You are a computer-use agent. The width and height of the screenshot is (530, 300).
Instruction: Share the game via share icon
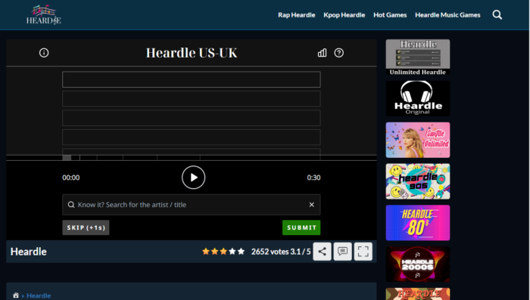click(322, 252)
